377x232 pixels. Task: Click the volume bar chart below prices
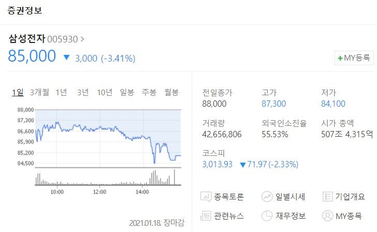point(108,178)
